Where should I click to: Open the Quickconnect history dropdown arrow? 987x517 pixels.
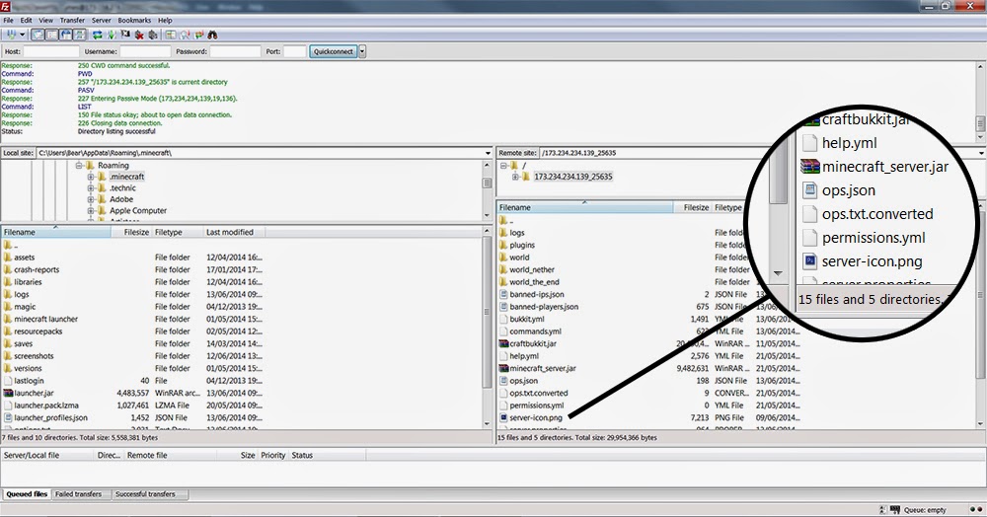coord(362,51)
